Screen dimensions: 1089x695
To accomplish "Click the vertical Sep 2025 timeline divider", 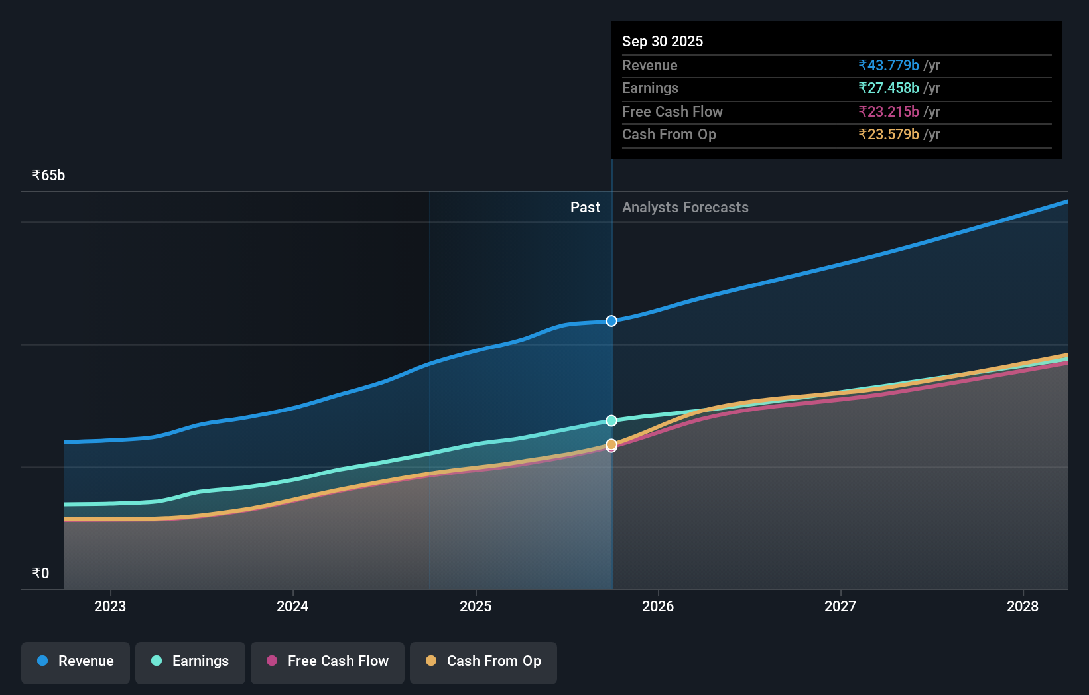I will tap(611, 385).
